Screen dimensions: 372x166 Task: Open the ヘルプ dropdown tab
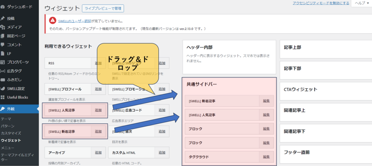coord(361,3)
